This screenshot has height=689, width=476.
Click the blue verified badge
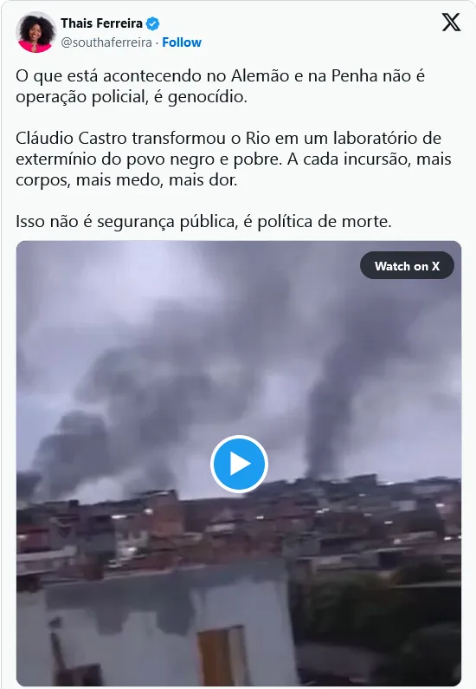pyautogui.click(x=152, y=23)
